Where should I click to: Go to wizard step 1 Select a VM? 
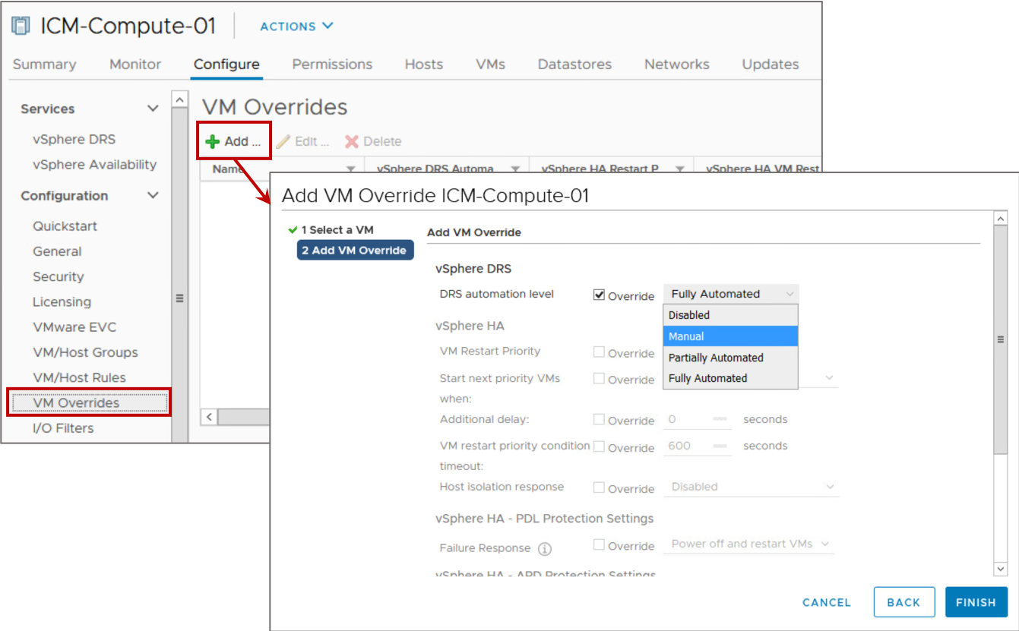337,229
